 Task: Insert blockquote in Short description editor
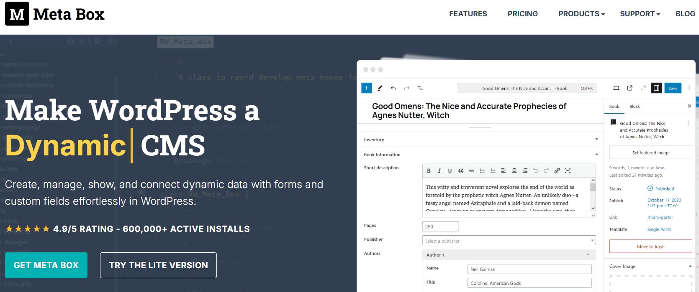click(461, 170)
